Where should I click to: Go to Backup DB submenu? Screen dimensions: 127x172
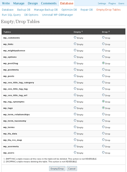(24, 10)
